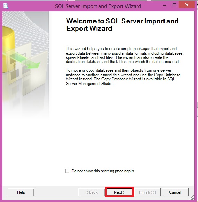Image resolution: width=198 pixels, height=202 pixels.
Task: Click the 'SQL Server Import and Export Wizard' title text
Action: 98,6
